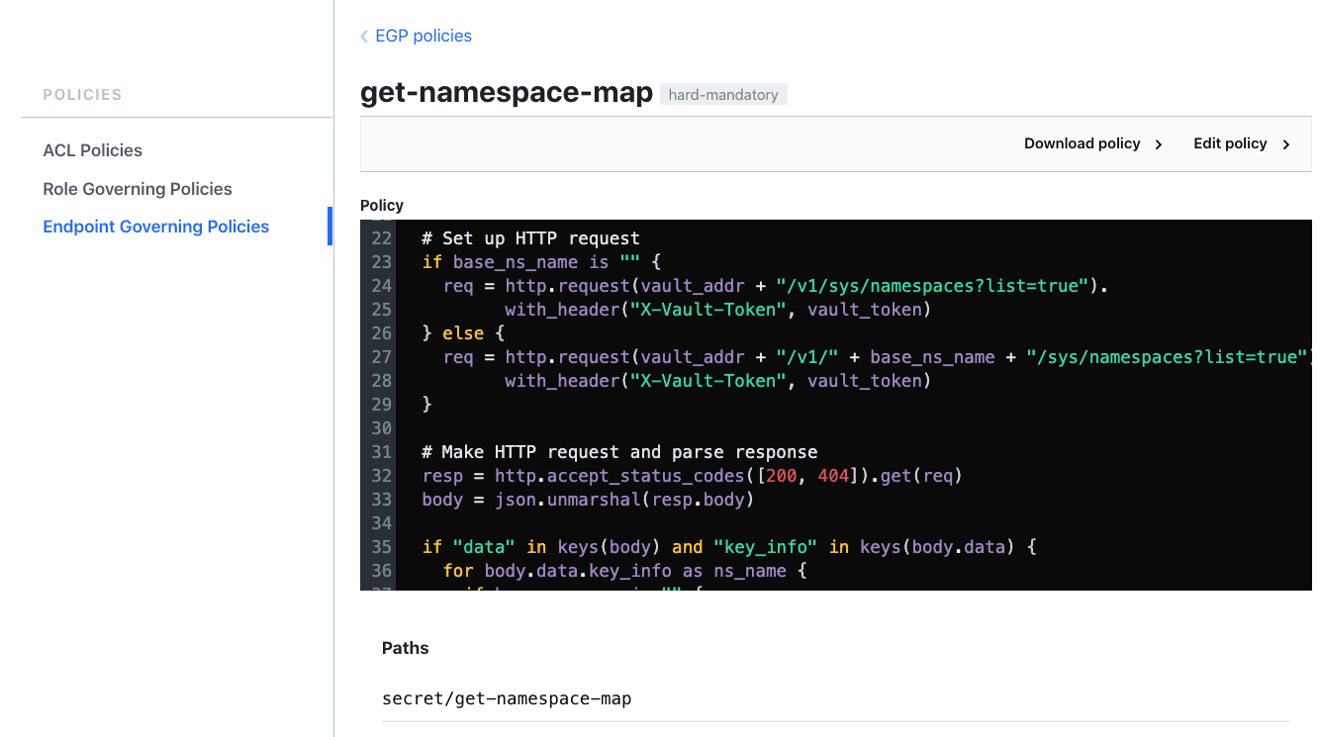Image resolution: width=1320 pixels, height=737 pixels.
Task: Click the Download policy button
Action: pyautogui.click(x=1082, y=143)
